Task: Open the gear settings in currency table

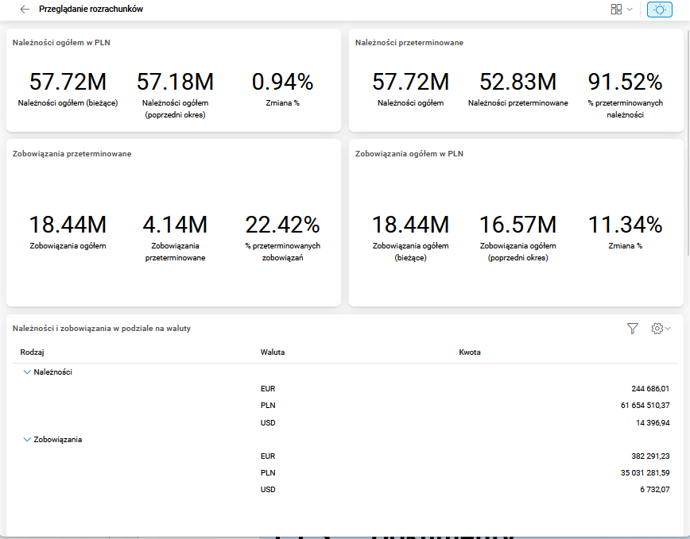Action: (x=657, y=328)
